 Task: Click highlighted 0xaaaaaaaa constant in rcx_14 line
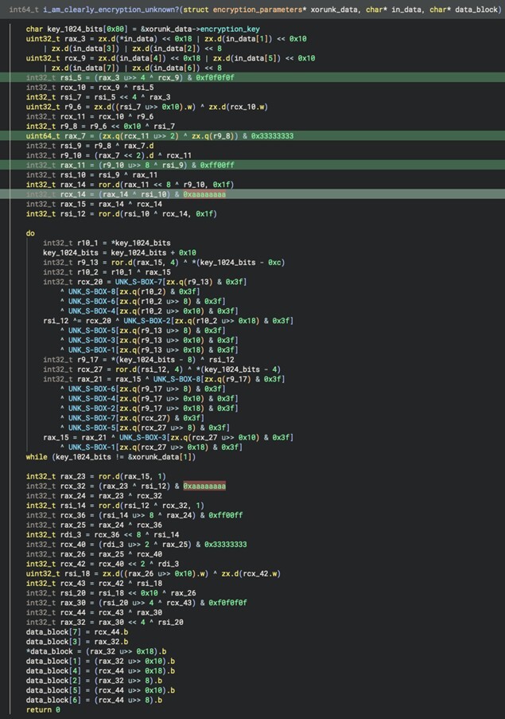[204, 194]
